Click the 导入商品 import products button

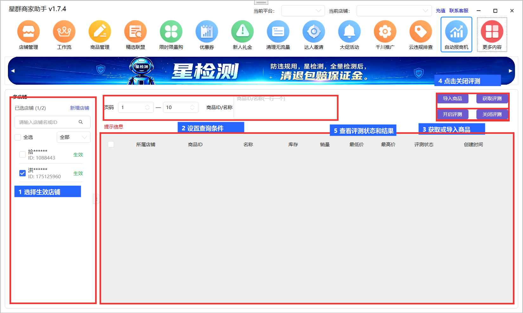pyautogui.click(x=452, y=99)
